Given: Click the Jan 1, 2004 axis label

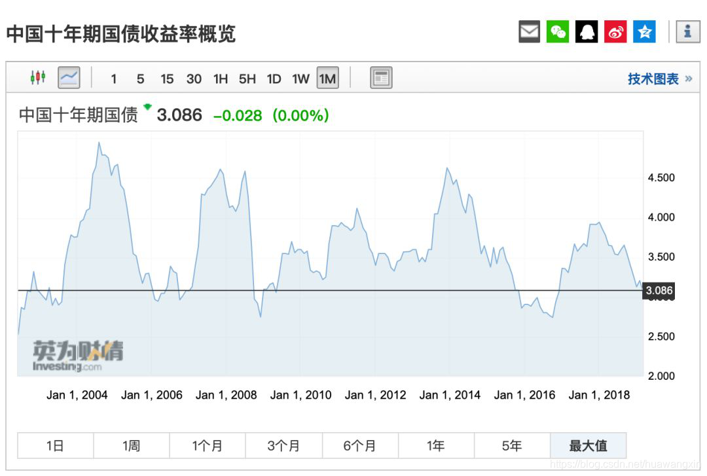Looking at the screenshot, I should click(x=77, y=395).
